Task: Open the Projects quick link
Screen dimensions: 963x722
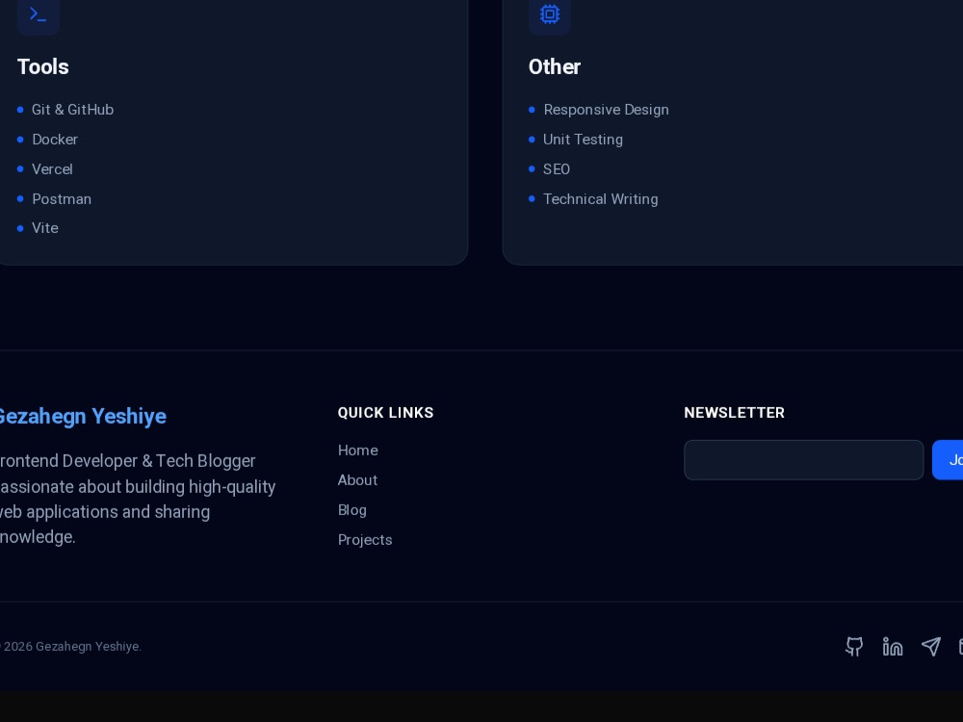Action: 365,540
